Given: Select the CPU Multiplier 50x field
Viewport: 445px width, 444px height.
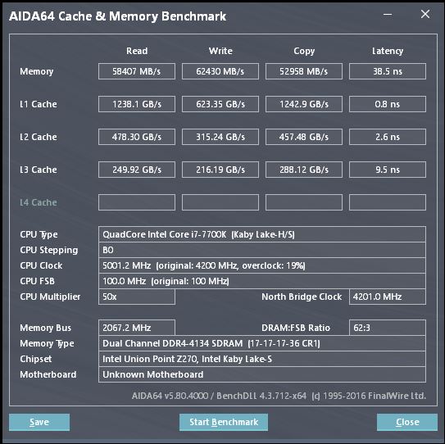Looking at the screenshot, I should 137,297.
